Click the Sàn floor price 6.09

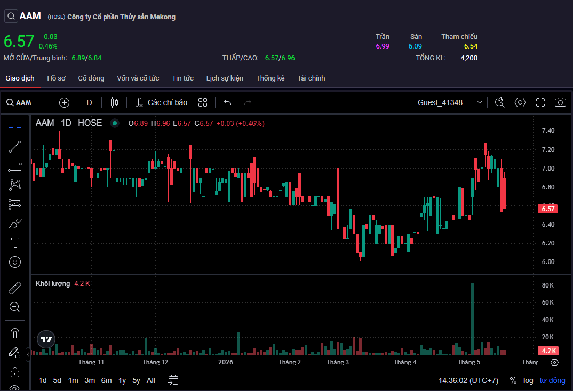coord(415,46)
